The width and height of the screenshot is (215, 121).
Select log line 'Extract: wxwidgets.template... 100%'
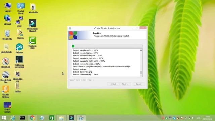coord(87,56)
